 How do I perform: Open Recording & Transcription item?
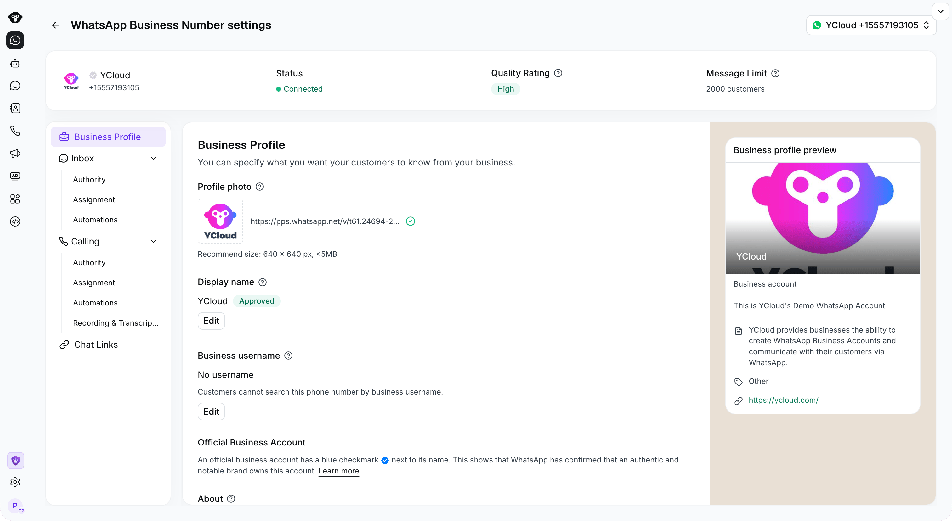coord(116,323)
